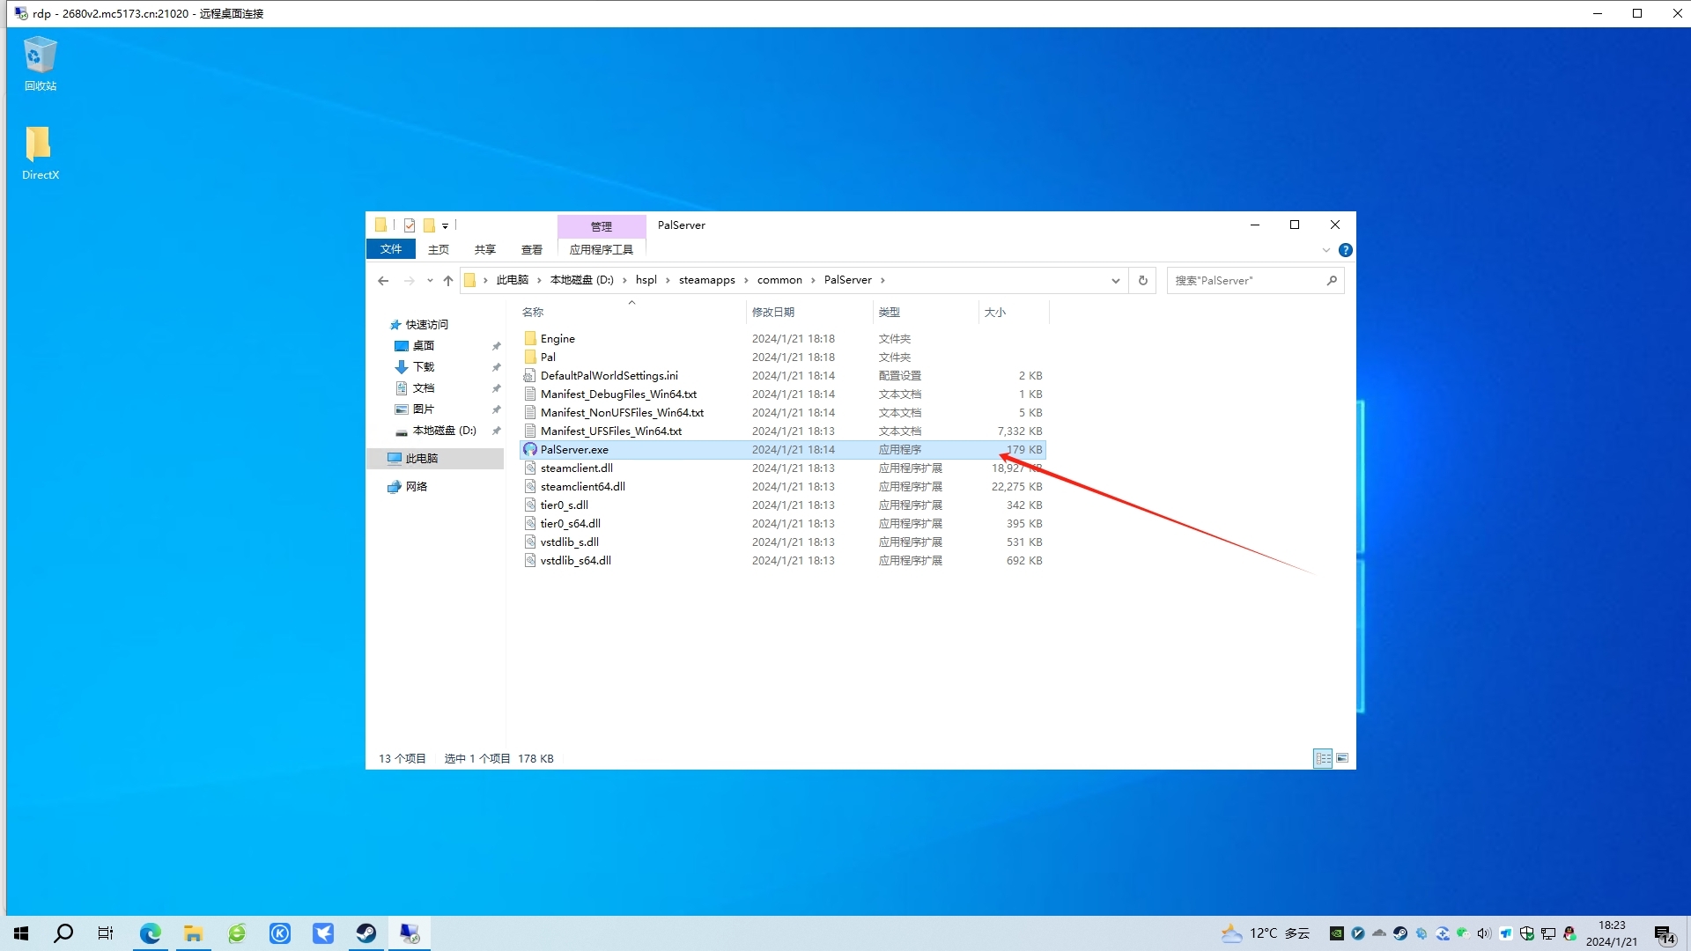The height and width of the screenshot is (951, 1691).
Task: Select the Engine folder
Action: pyautogui.click(x=558, y=339)
